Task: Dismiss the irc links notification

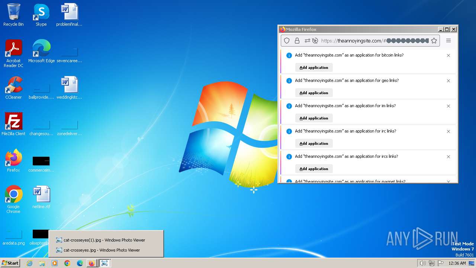Action: pyautogui.click(x=448, y=131)
